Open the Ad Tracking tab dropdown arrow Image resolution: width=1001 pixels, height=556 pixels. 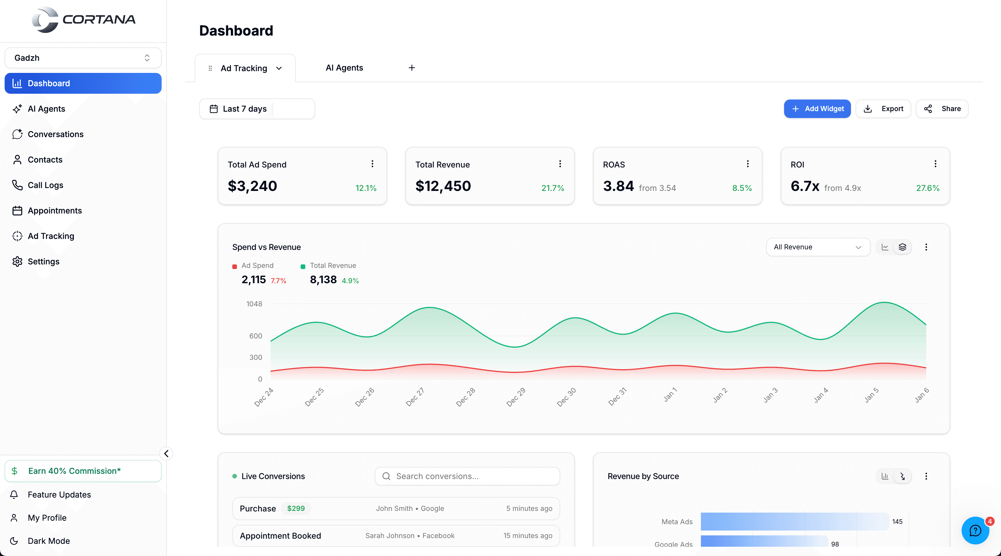(x=279, y=68)
